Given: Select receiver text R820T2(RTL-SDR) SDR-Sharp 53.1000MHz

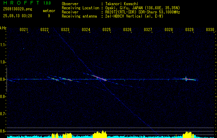Looking at the screenshot, I should click(x=143, y=12).
